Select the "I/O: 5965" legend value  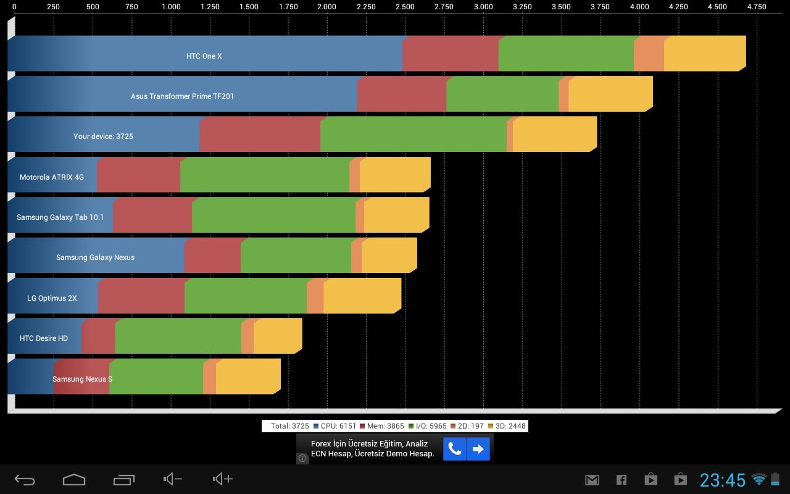(x=431, y=427)
